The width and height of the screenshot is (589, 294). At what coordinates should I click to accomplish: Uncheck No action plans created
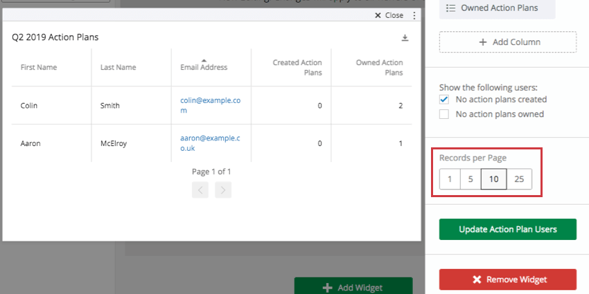[x=444, y=100]
